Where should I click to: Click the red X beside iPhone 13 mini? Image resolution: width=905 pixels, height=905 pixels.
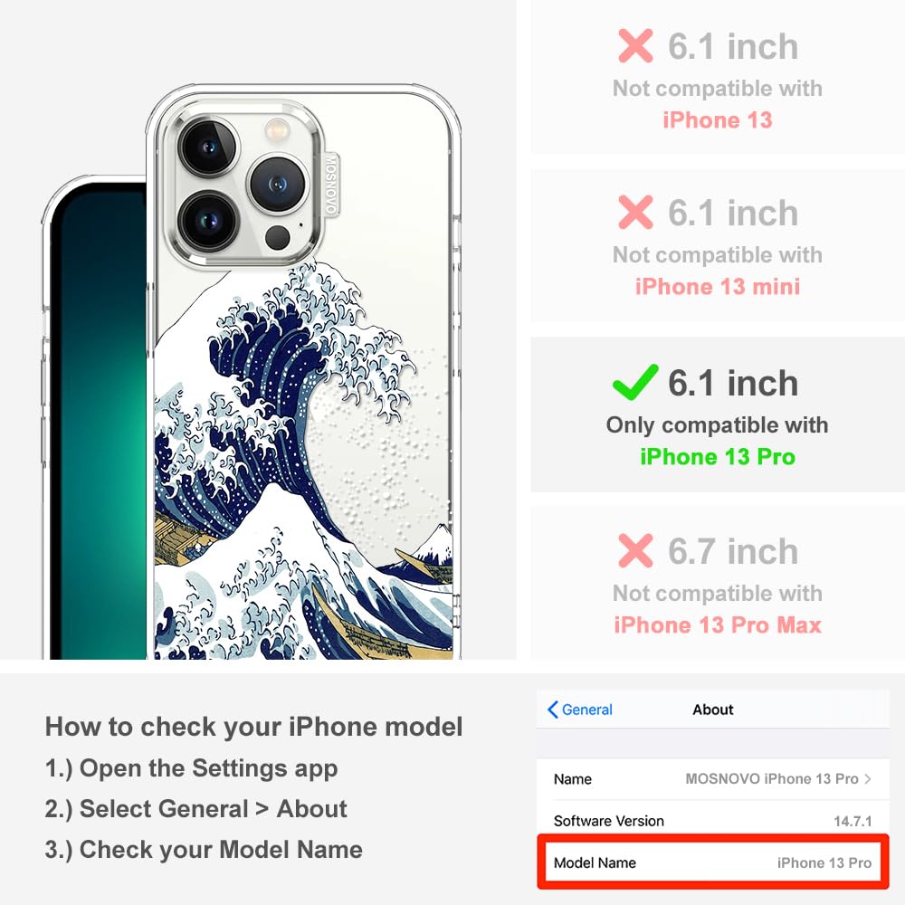[x=635, y=212]
